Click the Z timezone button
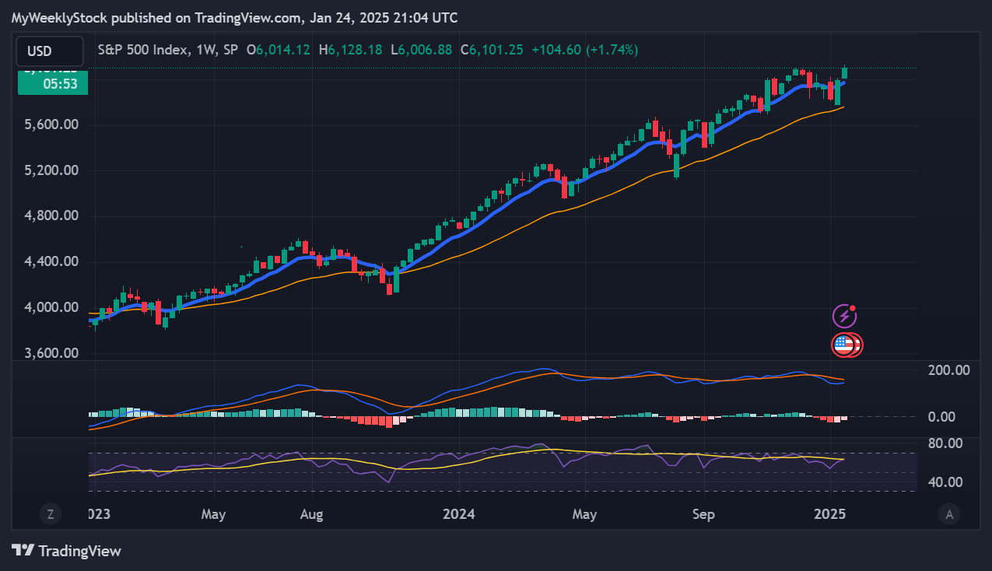 (50, 513)
